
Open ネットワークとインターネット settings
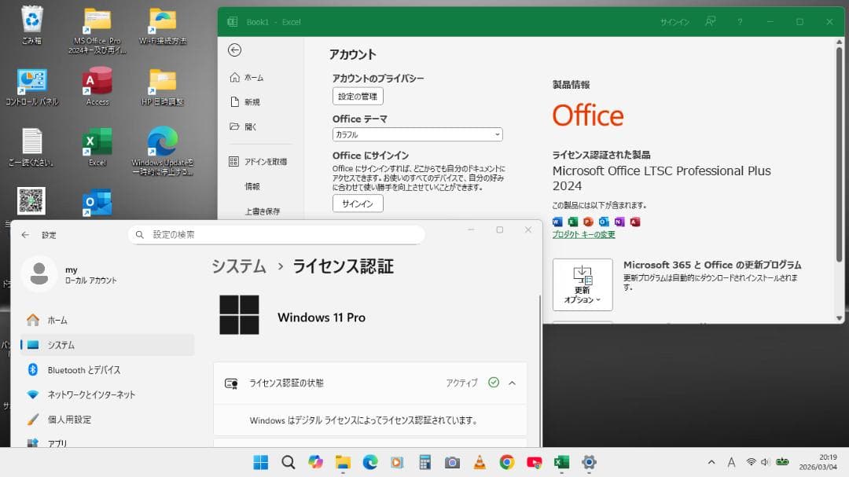(x=107, y=394)
